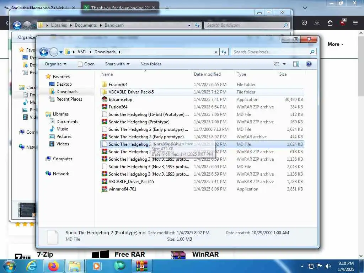Click the Pocket save icon in Firefox
364x273 pixels.
(x=304, y=23)
